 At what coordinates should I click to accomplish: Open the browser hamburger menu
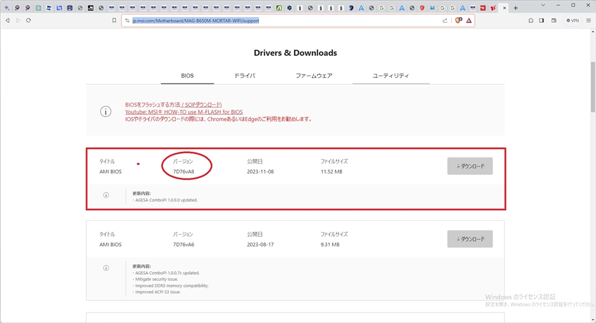click(588, 20)
